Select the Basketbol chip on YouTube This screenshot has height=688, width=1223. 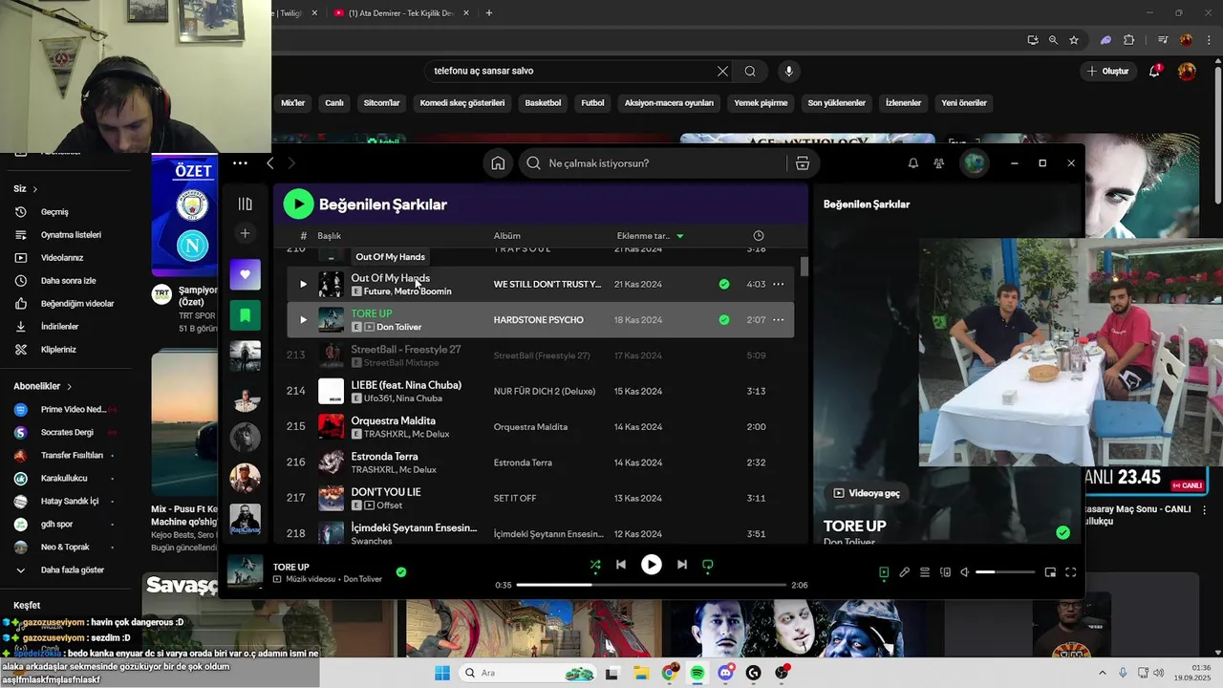(x=543, y=103)
